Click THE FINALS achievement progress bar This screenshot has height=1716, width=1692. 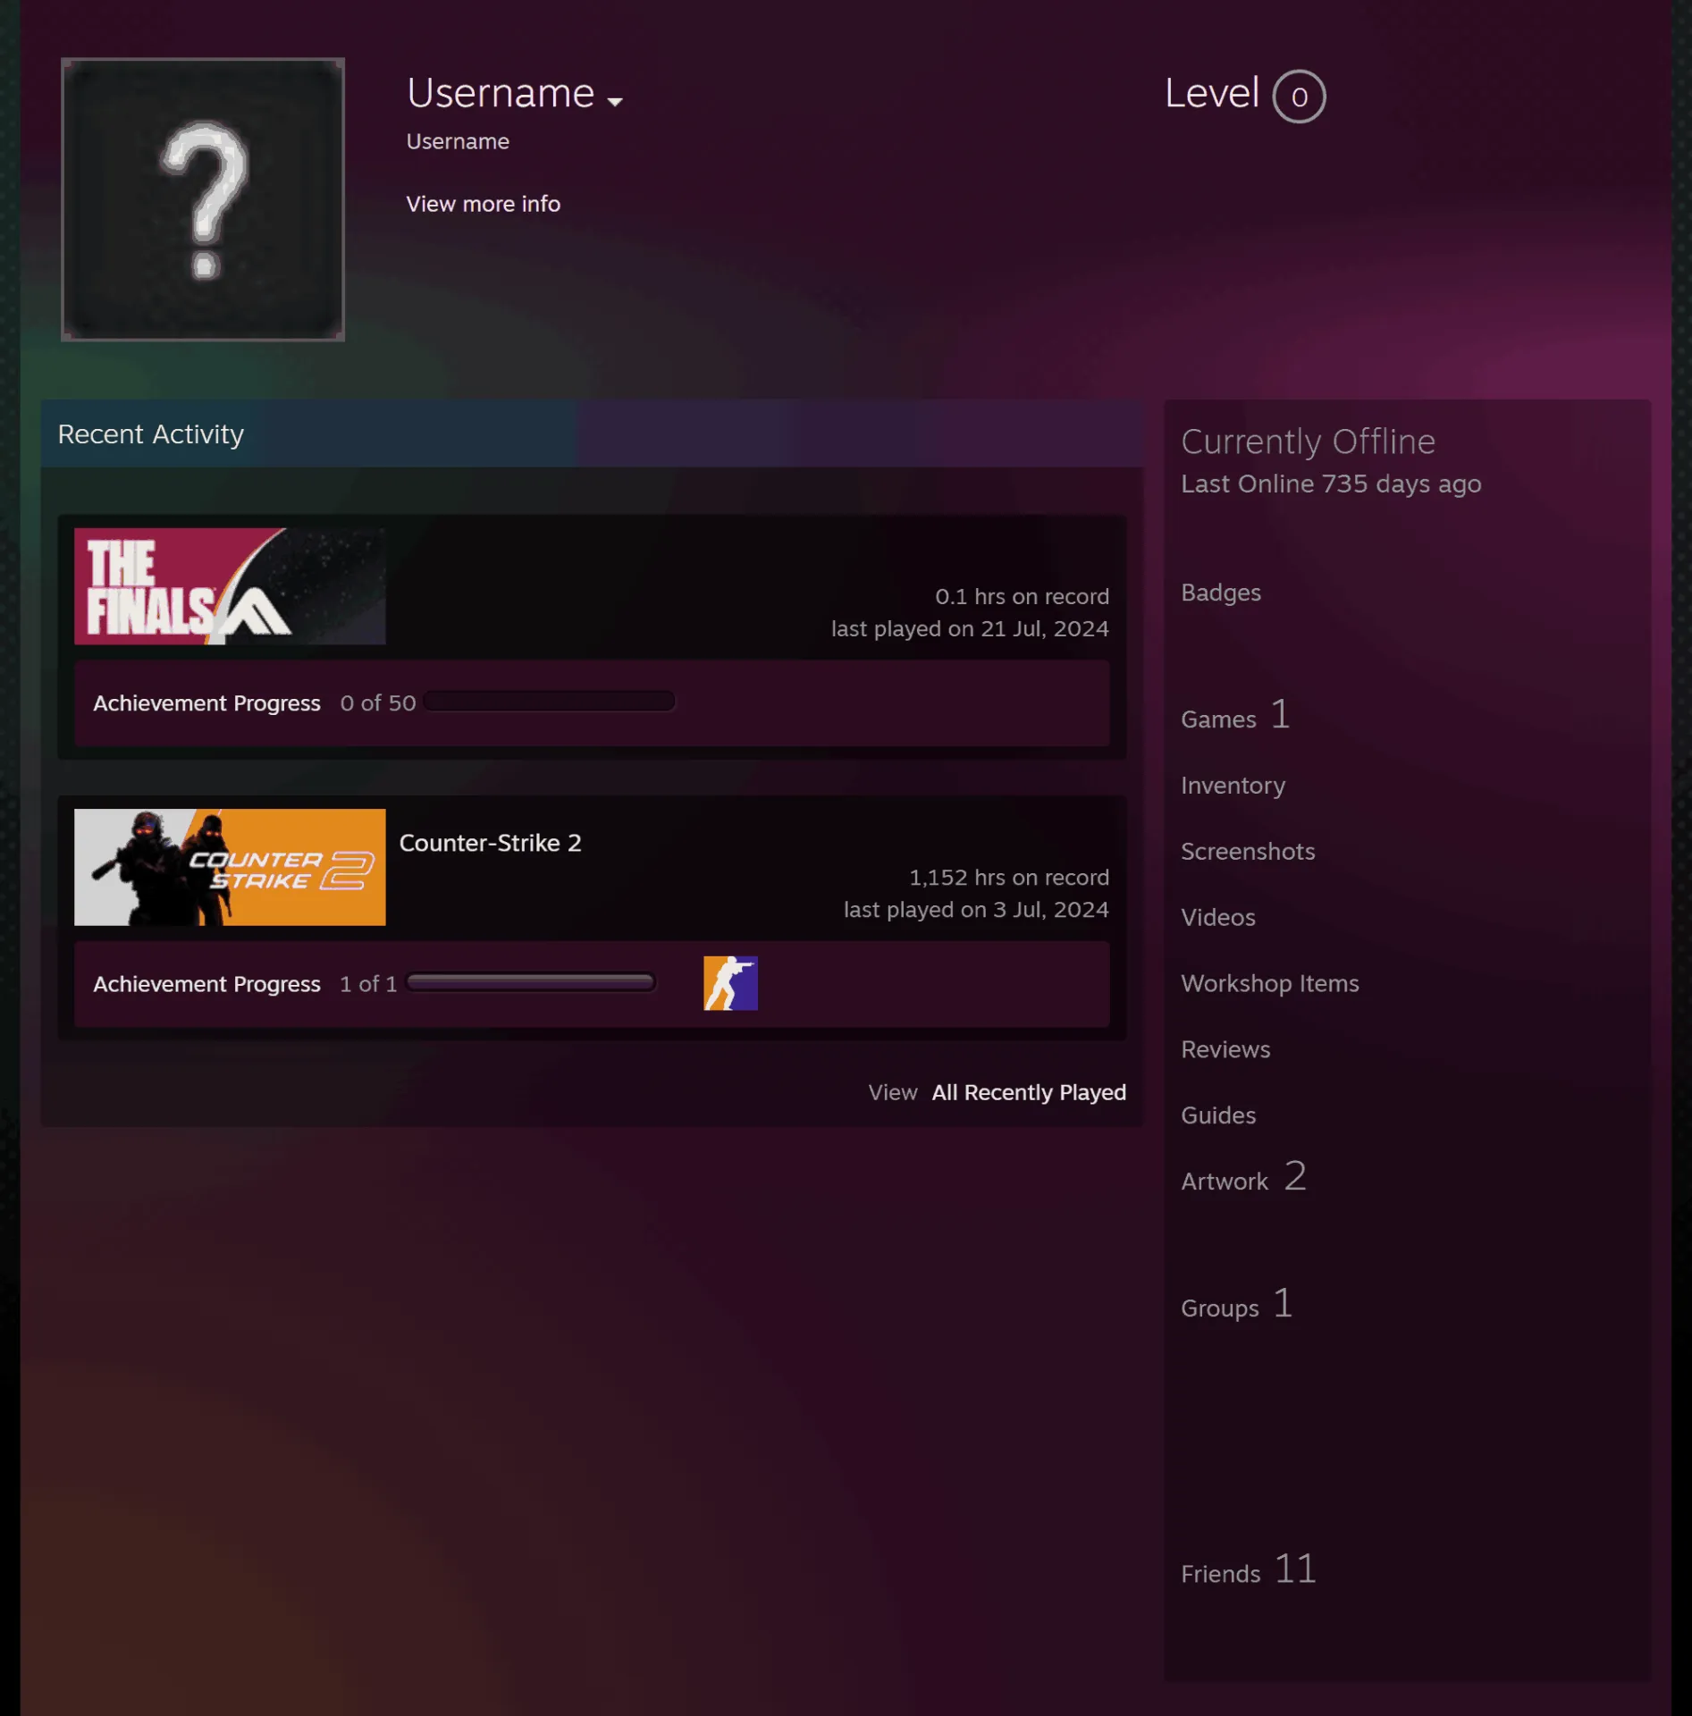[x=550, y=702]
